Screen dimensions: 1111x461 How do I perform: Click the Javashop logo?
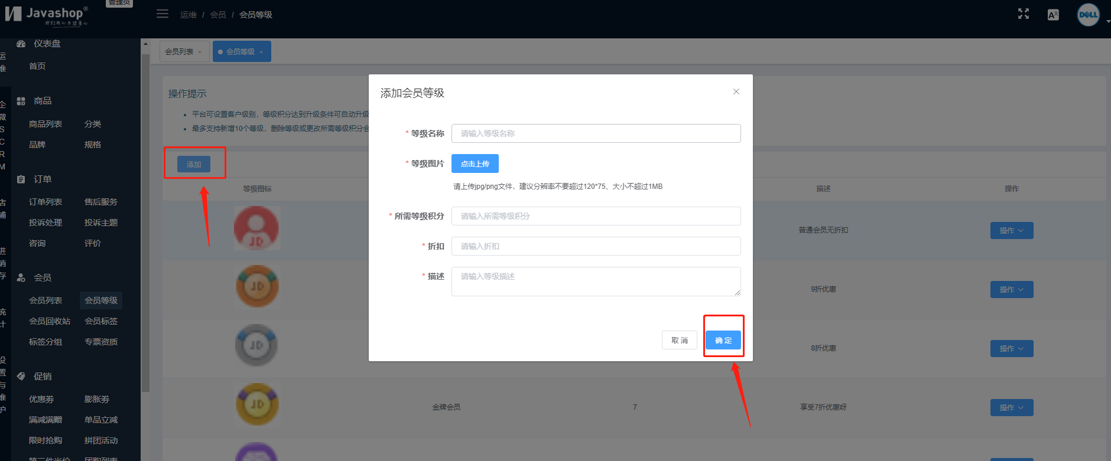(x=47, y=15)
